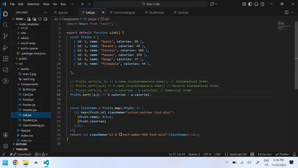Change indentation Spaces: 2
298x168 pixels.
[x=194, y=154]
